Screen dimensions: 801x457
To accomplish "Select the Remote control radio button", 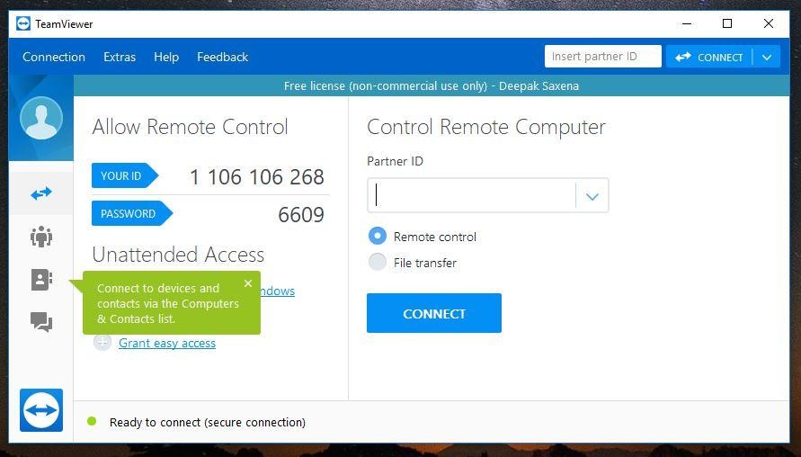I will [x=378, y=236].
